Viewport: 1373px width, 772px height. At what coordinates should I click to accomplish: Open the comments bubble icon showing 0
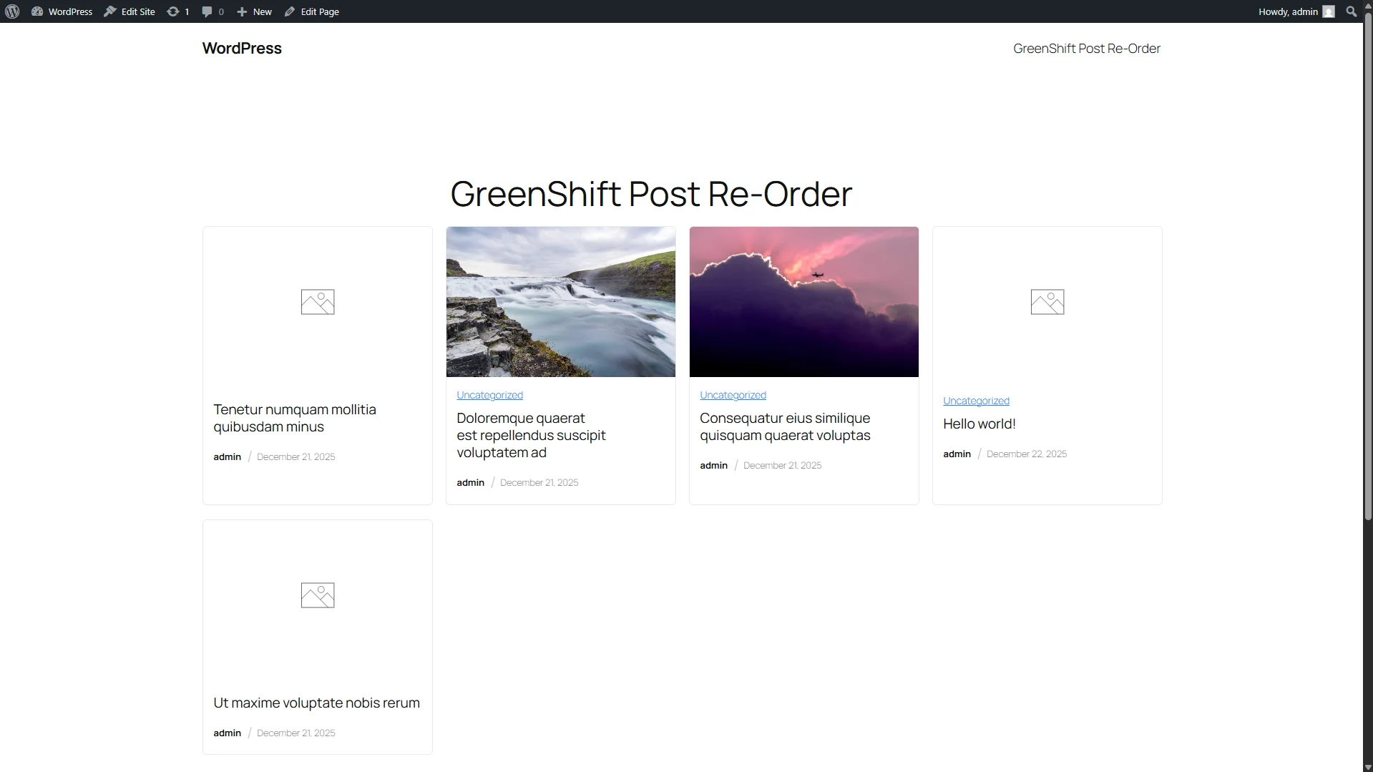tap(213, 11)
